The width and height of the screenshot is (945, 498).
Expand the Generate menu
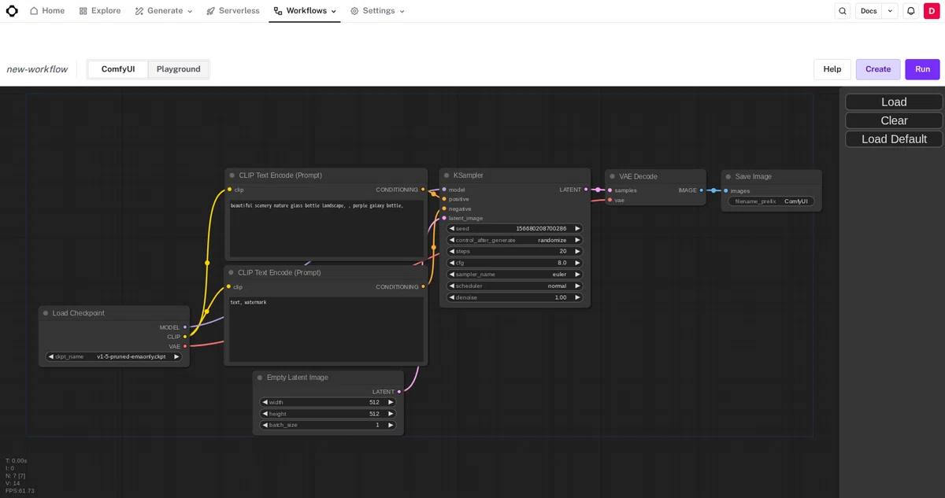(164, 11)
